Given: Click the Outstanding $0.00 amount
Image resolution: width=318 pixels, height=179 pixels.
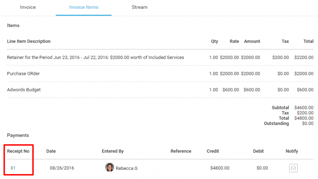Looking at the screenshot, I should pos(307,124).
